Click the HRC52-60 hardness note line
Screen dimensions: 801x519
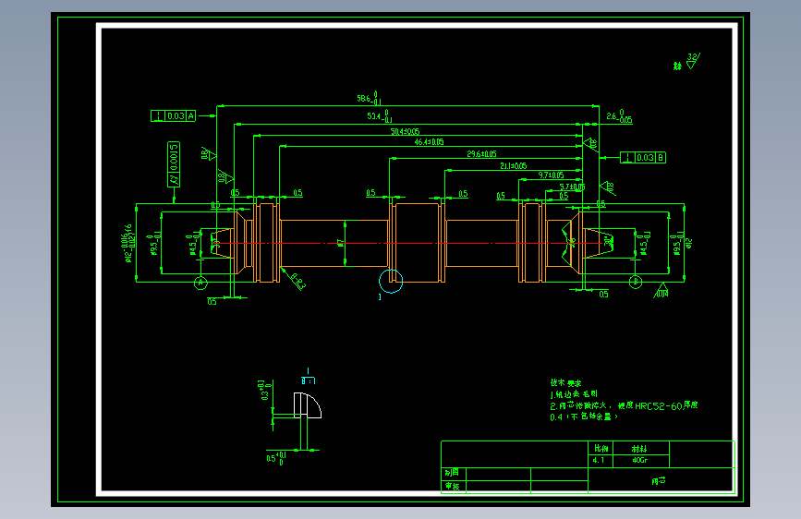(x=624, y=405)
